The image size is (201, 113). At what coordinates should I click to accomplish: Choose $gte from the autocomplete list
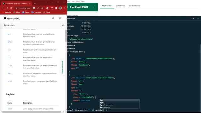point(120,103)
